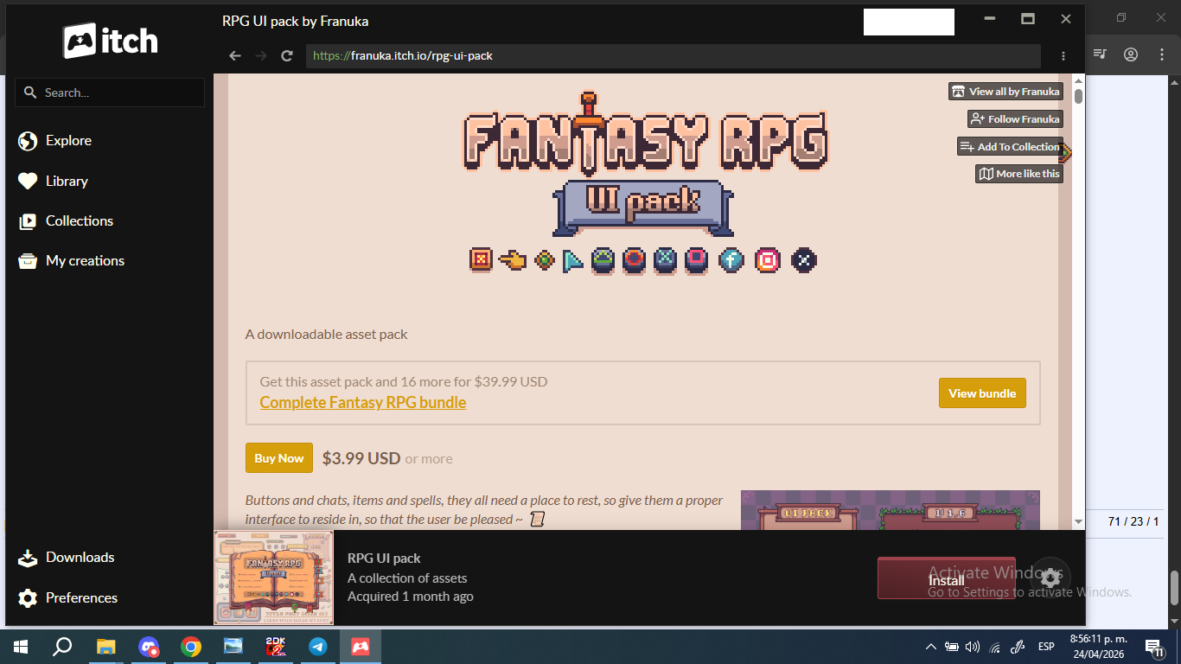Open Telegram from the taskbar
This screenshot has width=1181, height=664.
click(x=318, y=647)
